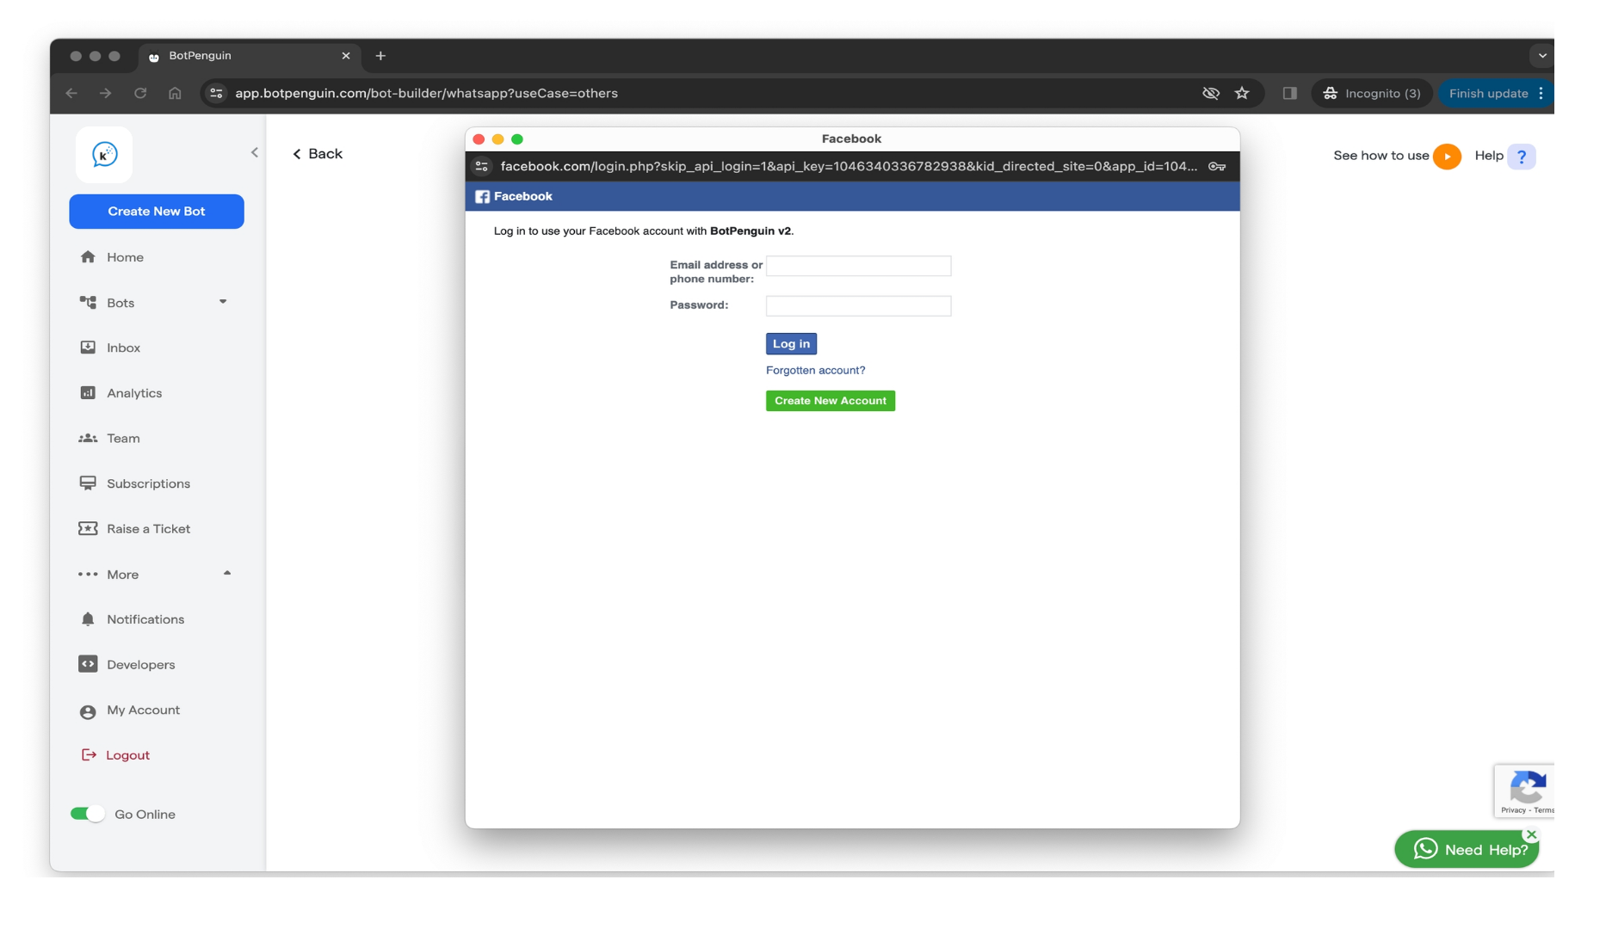The width and height of the screenshot is (1606, 929).
Task: Select the BotPenguin browser tab
Action: (x=250, y=56)
